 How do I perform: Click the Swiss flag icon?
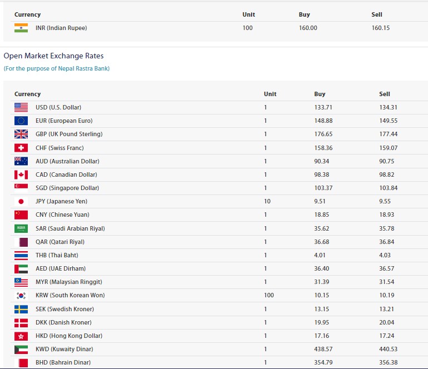tap(21, 148)
